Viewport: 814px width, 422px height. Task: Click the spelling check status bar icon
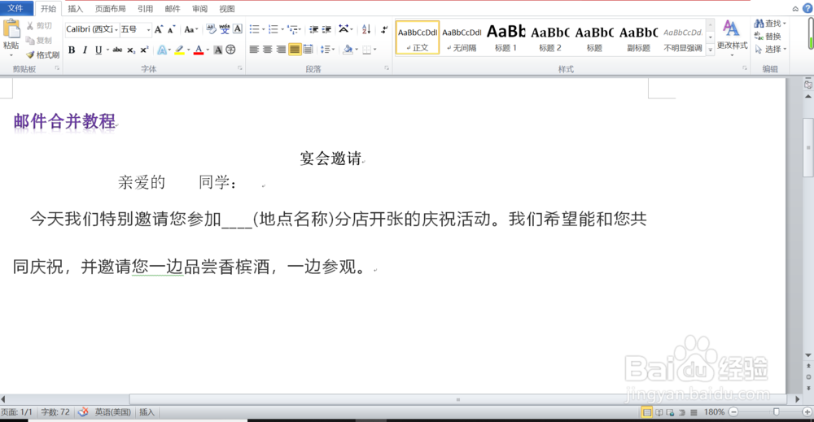83,412
